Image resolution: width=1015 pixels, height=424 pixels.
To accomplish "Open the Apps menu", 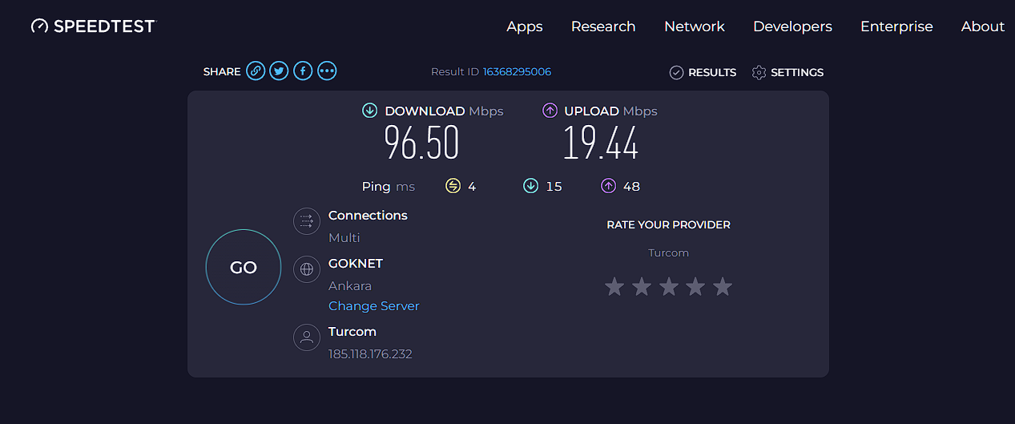I will coord(525,26).
